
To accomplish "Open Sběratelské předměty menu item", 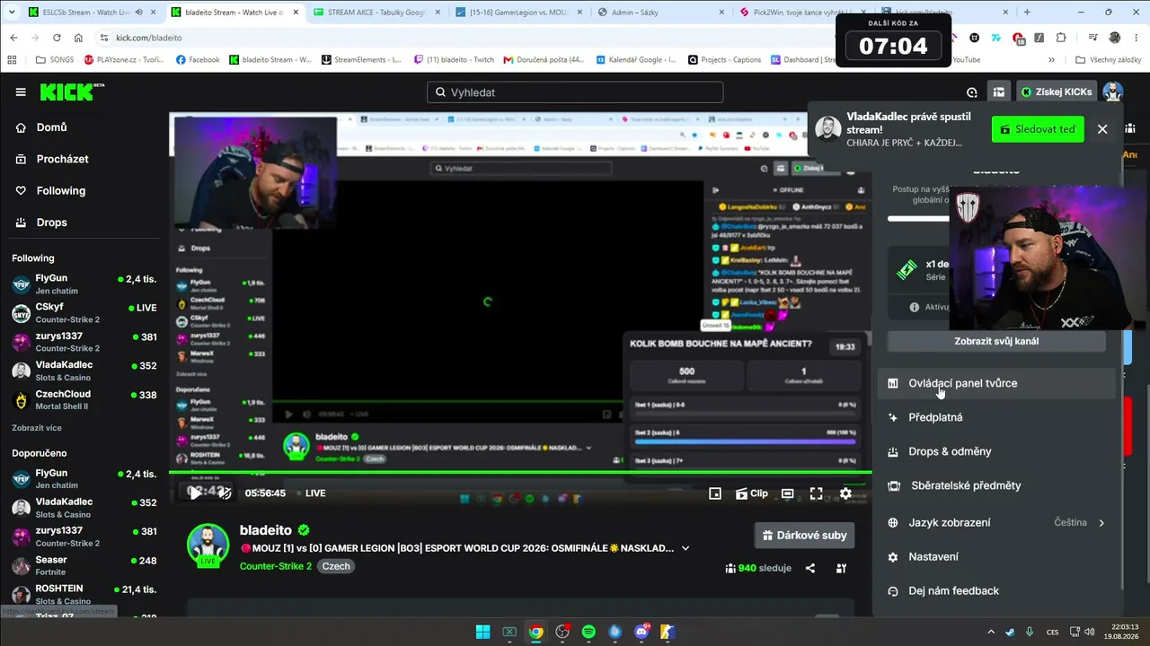I will 996,485.
